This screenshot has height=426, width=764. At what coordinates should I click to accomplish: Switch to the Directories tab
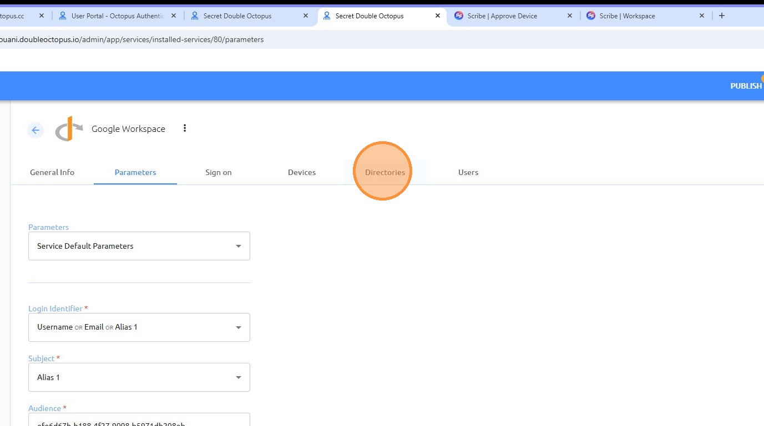click(385, 172)
